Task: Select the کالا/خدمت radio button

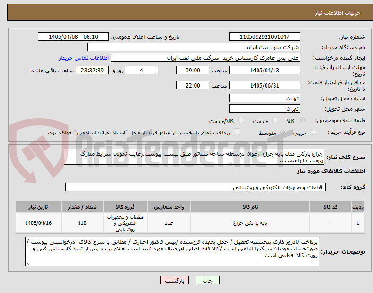Action: click(241, 120)
